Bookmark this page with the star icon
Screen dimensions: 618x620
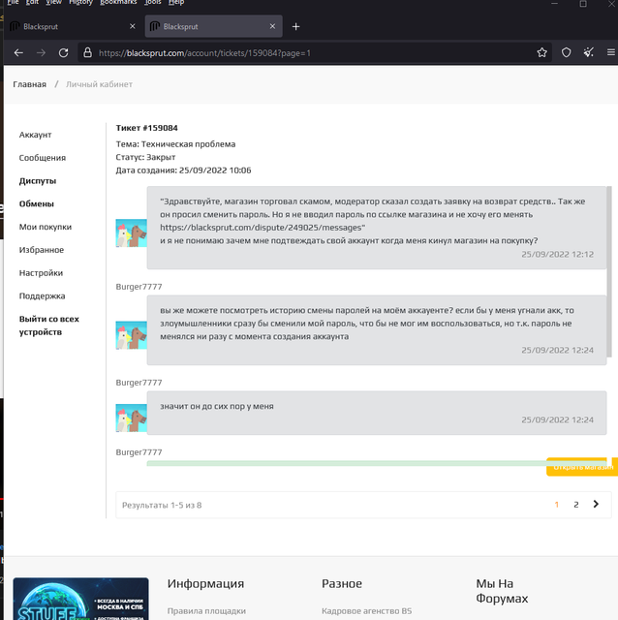click(x=542, y=52)
